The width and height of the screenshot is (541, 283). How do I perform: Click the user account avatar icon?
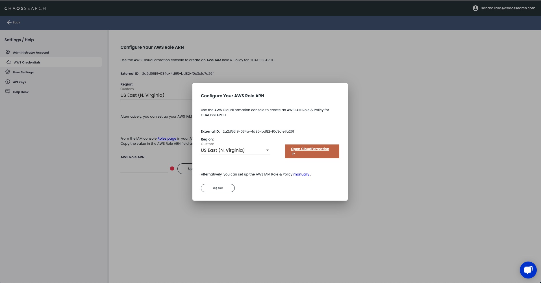pyautogui.click(x=475, y=8)
